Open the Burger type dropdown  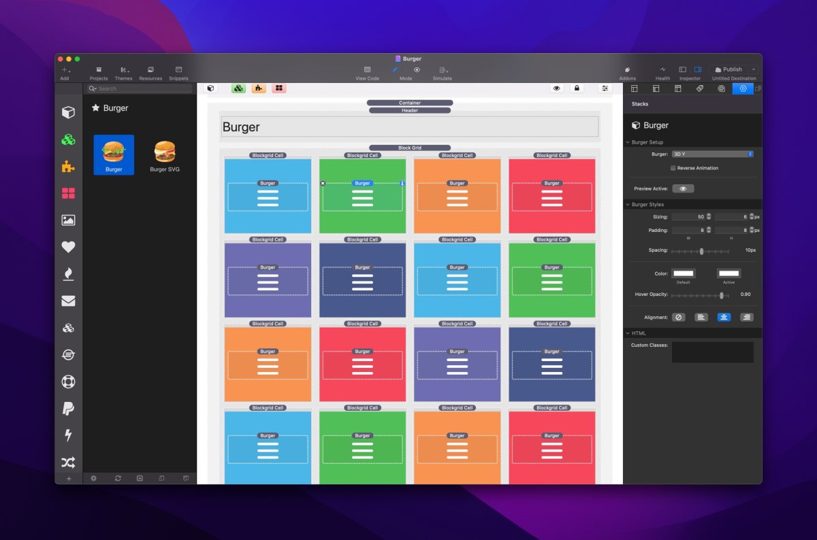[x=712, y=154]
